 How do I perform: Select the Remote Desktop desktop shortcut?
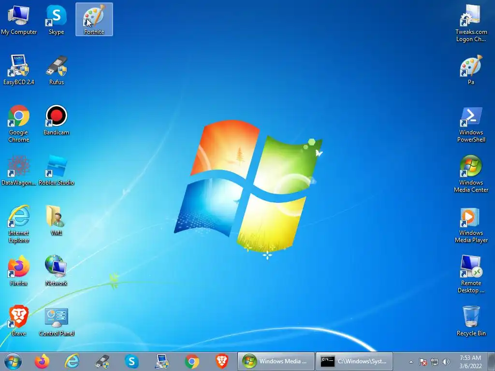pyautogui.click(x=471, y=274)
